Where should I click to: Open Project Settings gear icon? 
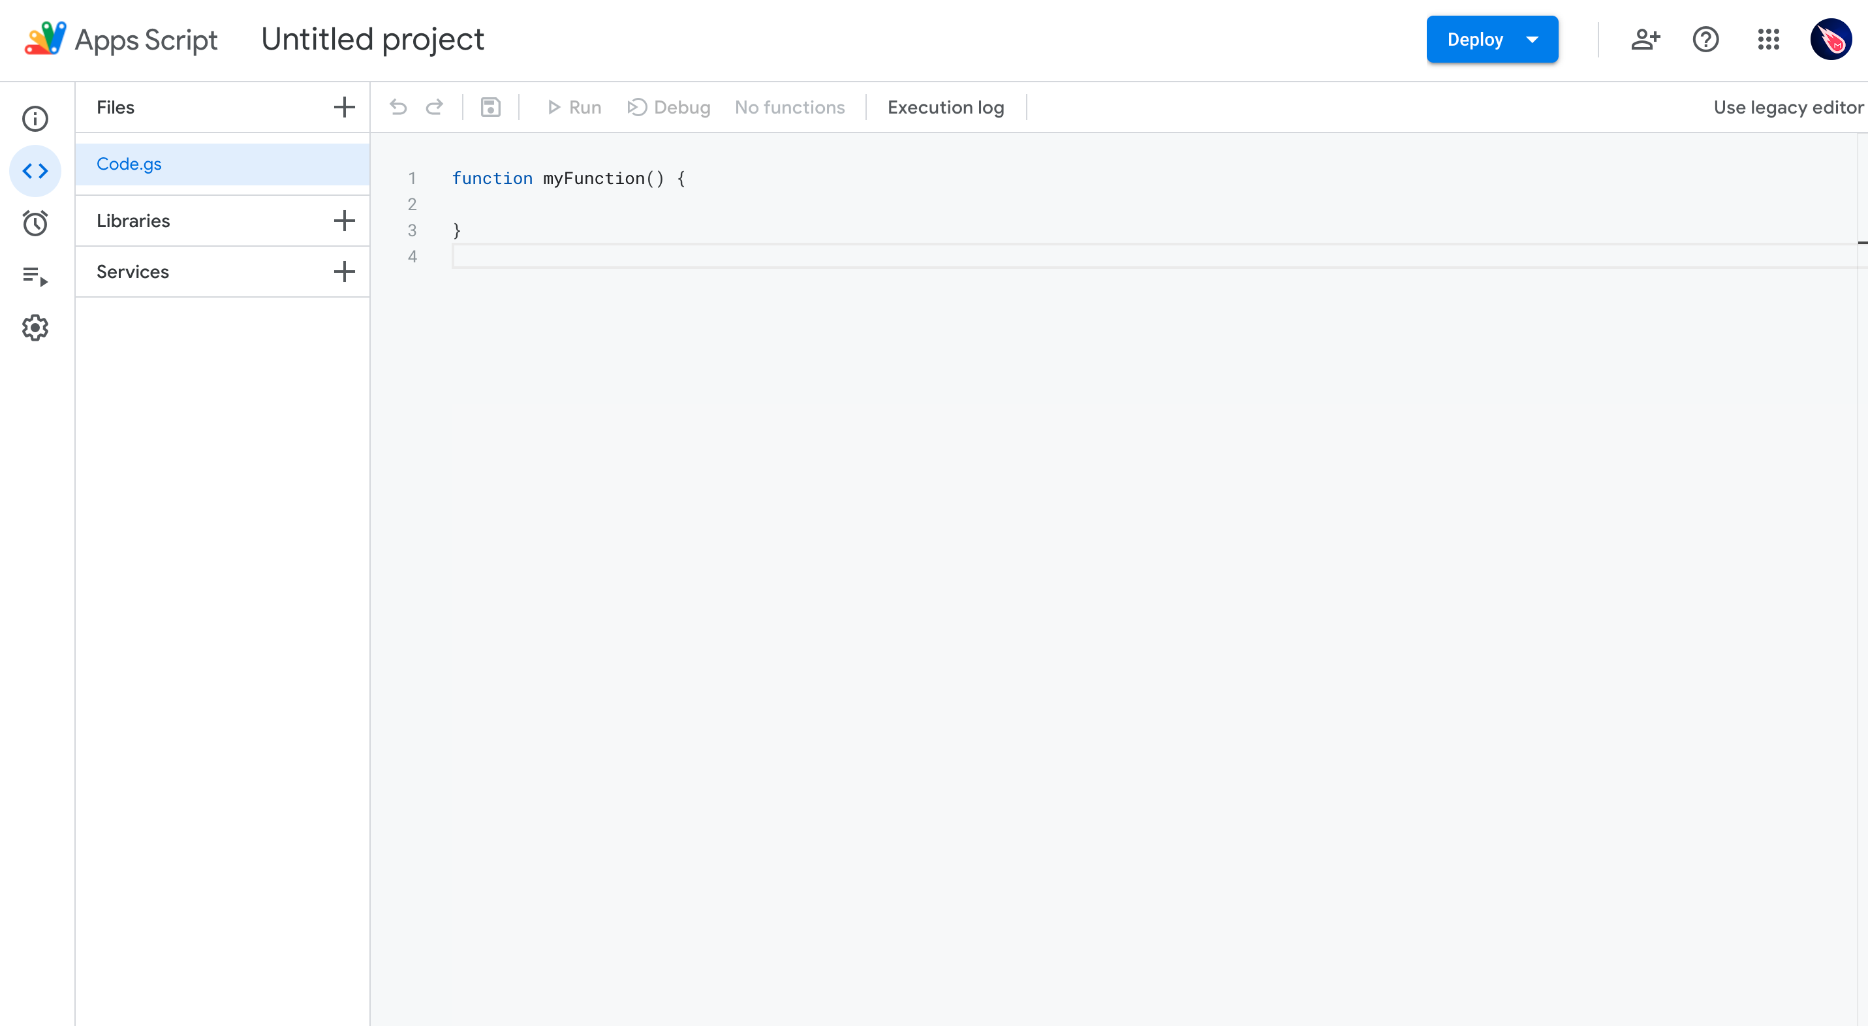(35, 328)
